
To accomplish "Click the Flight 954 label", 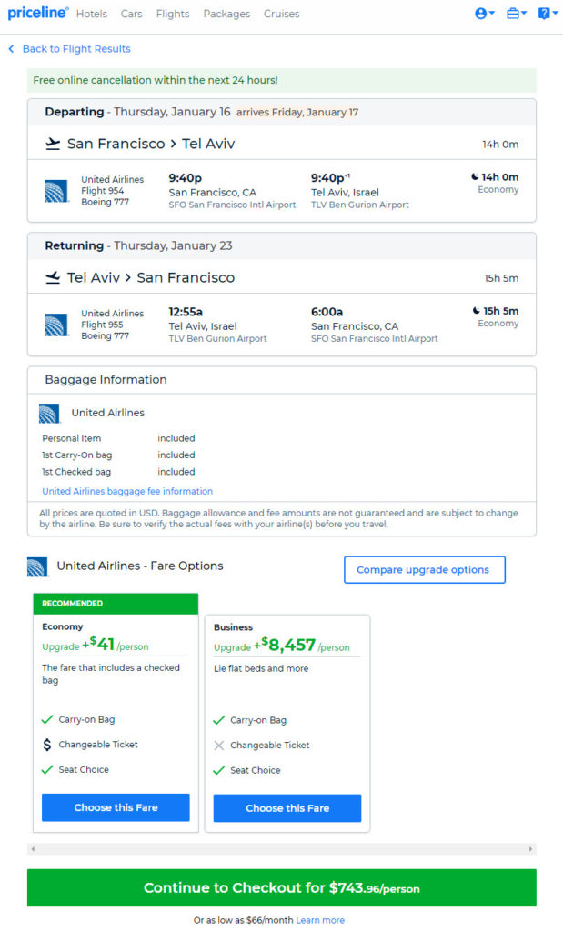I will click(103, 191).
